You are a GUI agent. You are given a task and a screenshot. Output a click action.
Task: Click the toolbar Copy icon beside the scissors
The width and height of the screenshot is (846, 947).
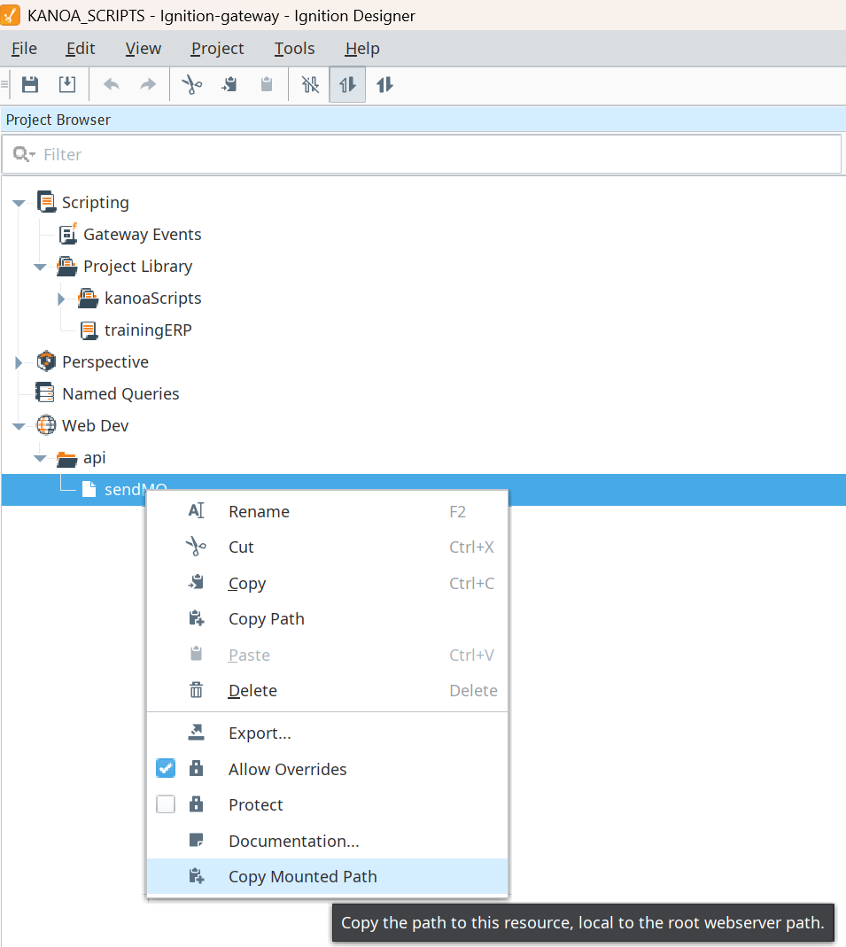click(229, 84)
